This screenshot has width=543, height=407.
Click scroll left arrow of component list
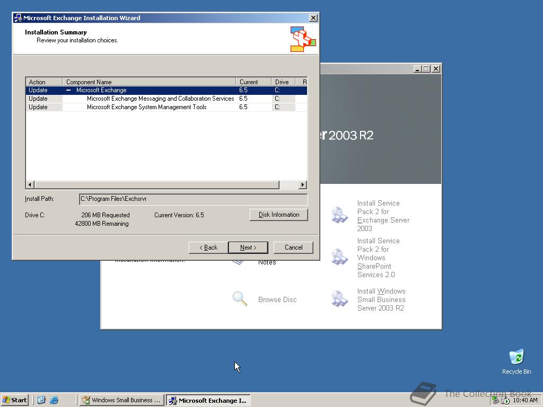point(30,185)
